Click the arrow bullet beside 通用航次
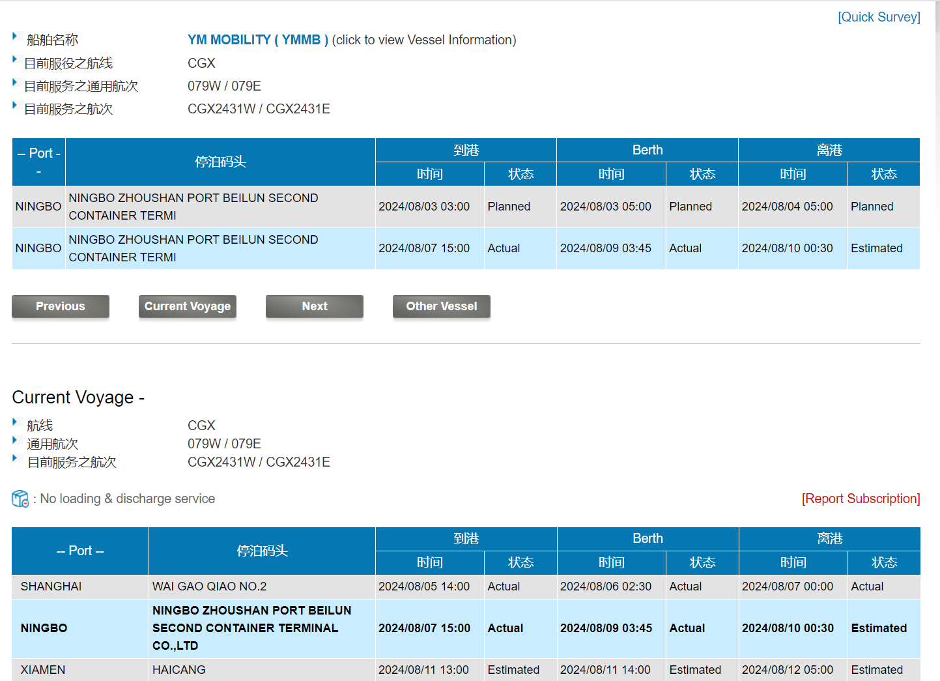The width and height of the screenshot is (940, 681). coord(15,440)
